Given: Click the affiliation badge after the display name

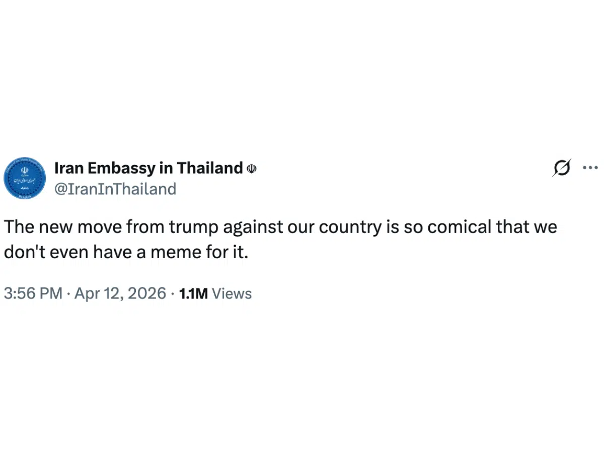Looking at the screenshot, I should [x=252, y=168].
